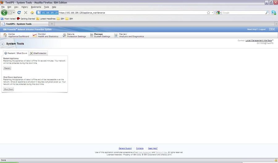Open Home Appliance Dashboard menu
Screen dimensions: 278x163
[x=16, y=35]
